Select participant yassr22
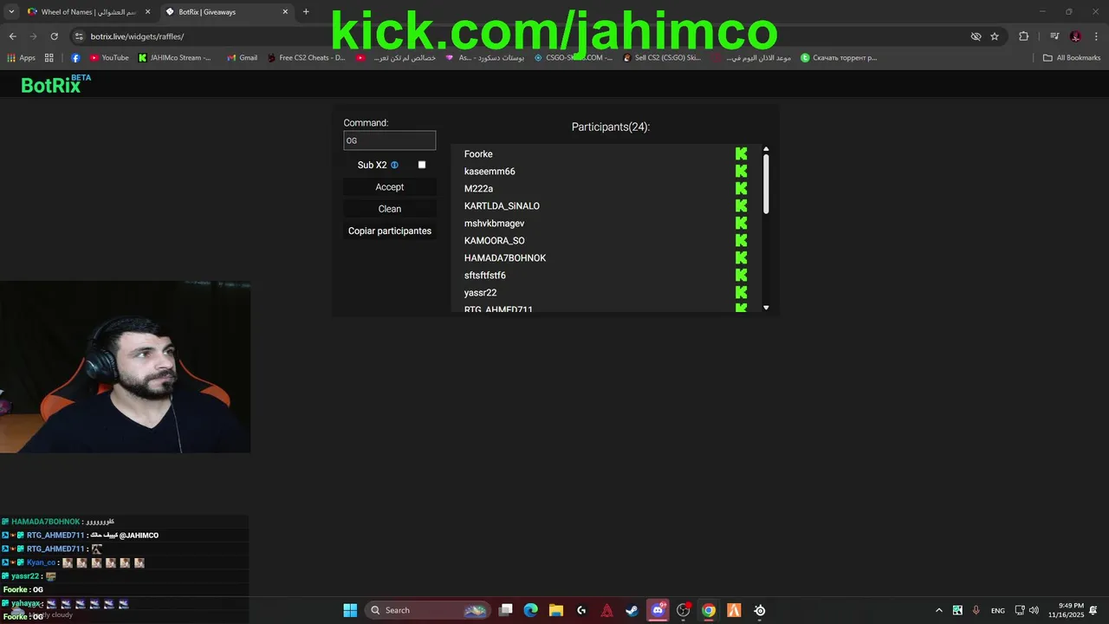The width and height of the screenshot is (1109, 624). (x=480, y=293)
